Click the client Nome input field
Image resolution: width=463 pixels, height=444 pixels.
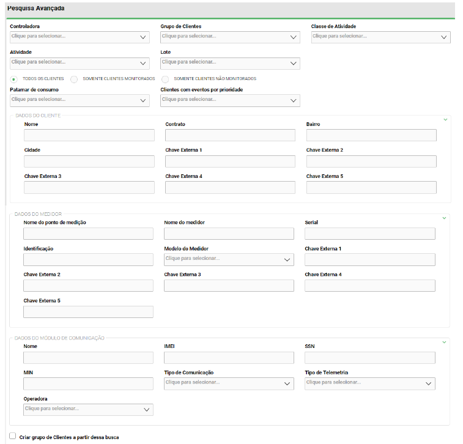pyautogui.click(x=89, y=135)
